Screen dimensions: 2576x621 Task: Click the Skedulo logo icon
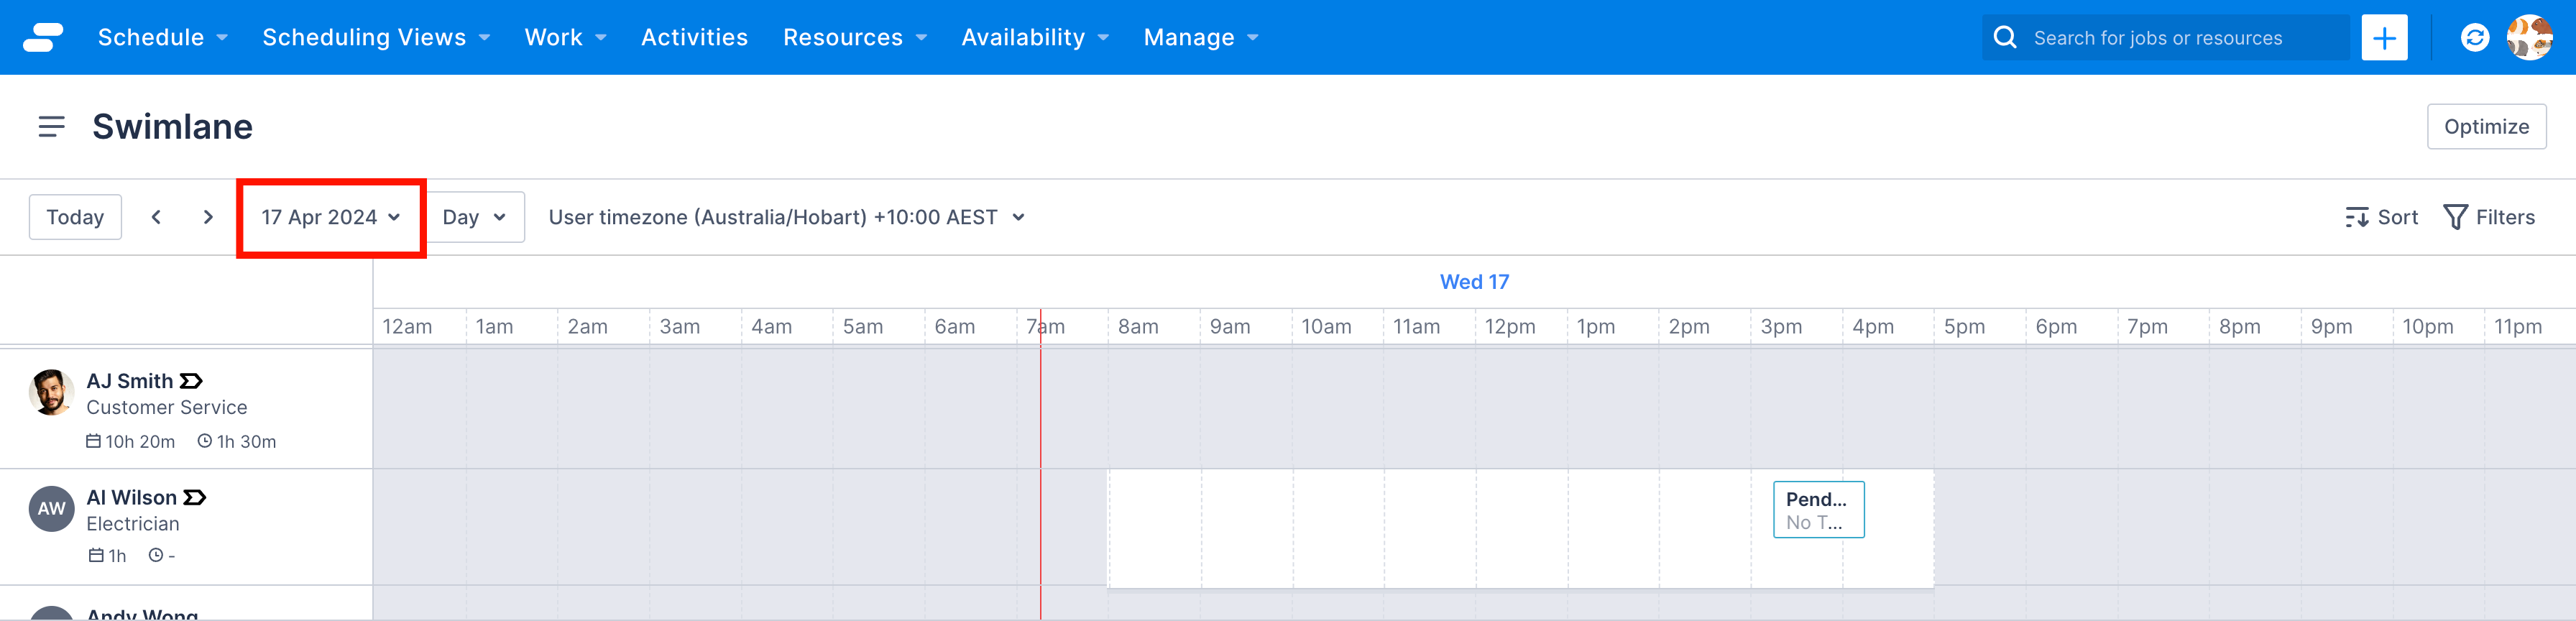tap(43, 37)
